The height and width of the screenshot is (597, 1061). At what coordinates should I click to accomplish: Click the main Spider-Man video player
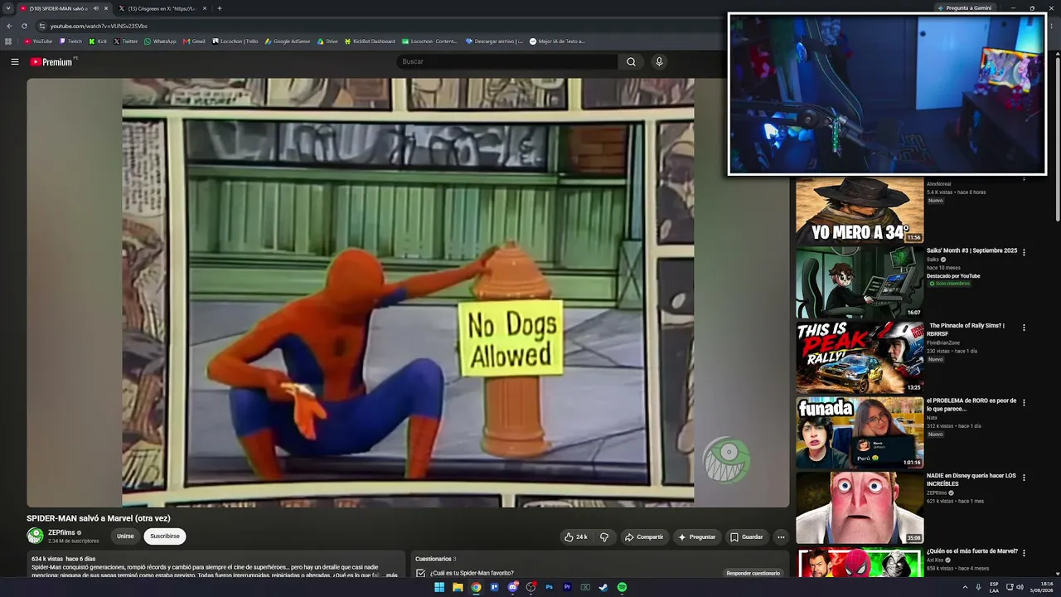[x=408, y=293]
